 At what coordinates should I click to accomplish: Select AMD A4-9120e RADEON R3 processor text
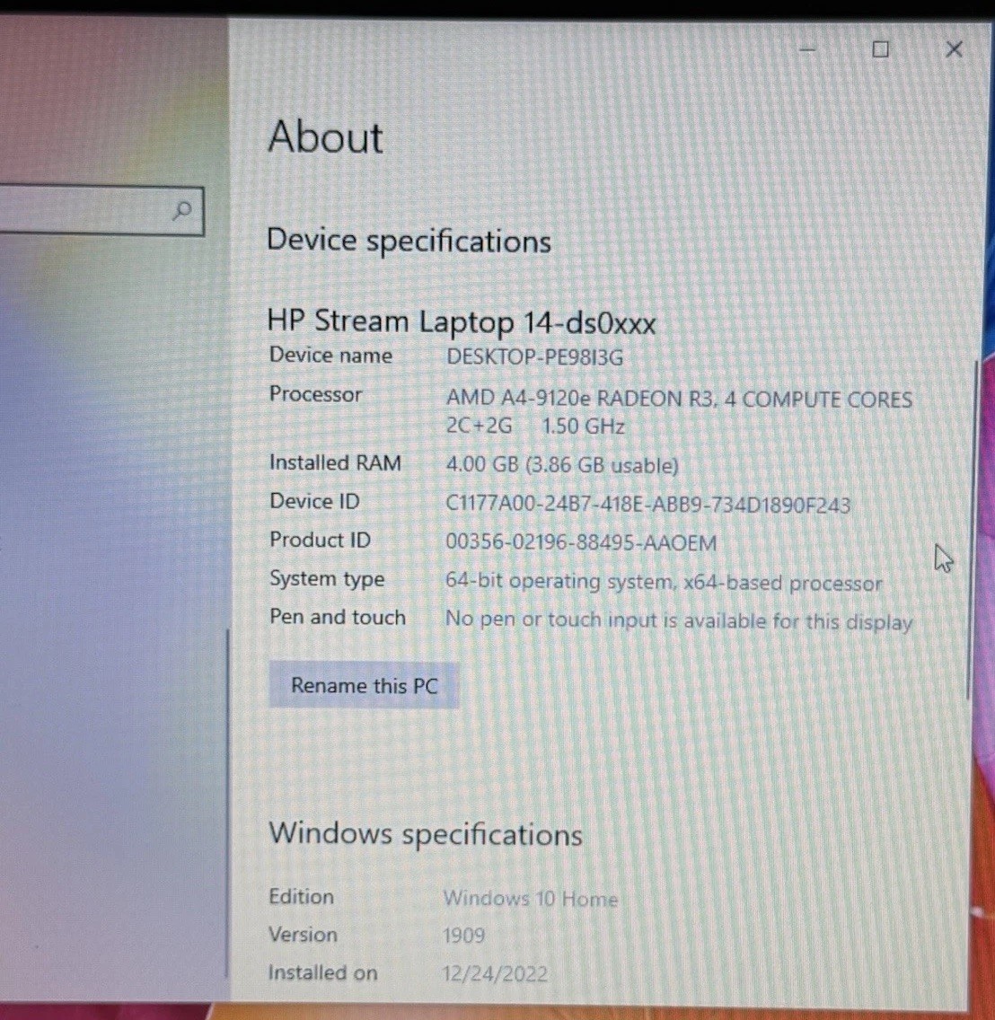[x=679, y=399]
